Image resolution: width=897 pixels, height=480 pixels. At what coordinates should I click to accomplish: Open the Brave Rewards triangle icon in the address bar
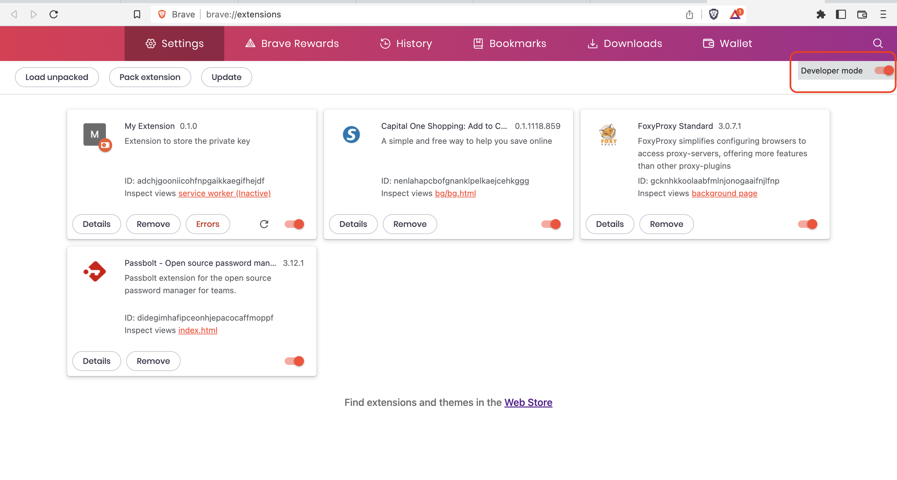(735, 14)
